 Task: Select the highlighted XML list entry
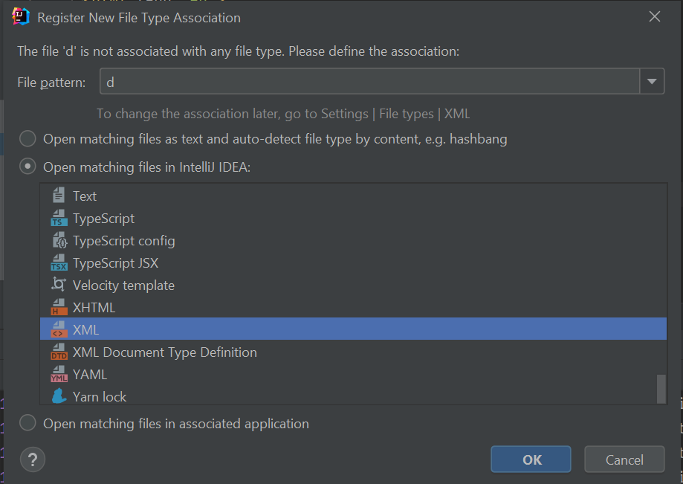coord(353,329)
